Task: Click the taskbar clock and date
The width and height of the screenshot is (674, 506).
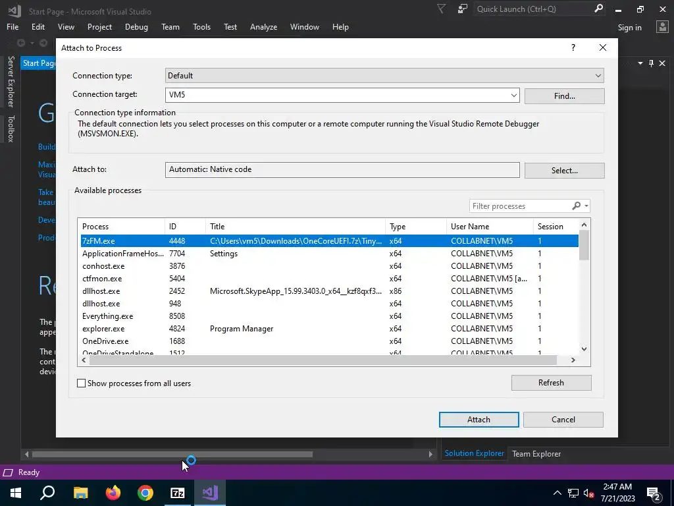Action: (617, 493)
